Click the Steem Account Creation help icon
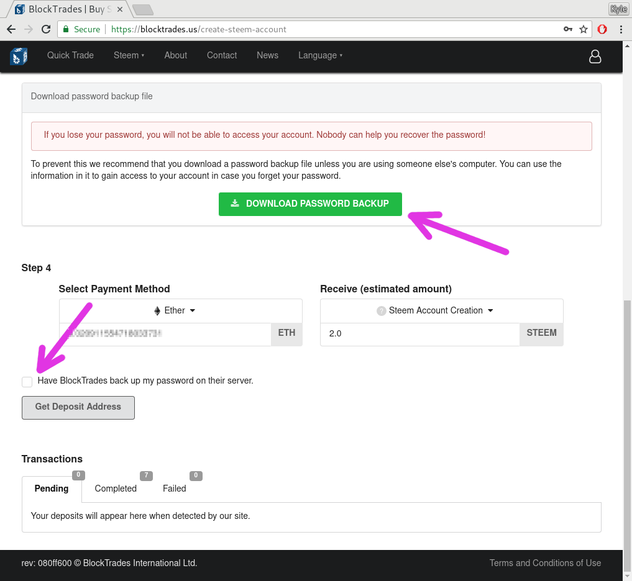Viewport: 632px width, 581px height. [382, 311]
